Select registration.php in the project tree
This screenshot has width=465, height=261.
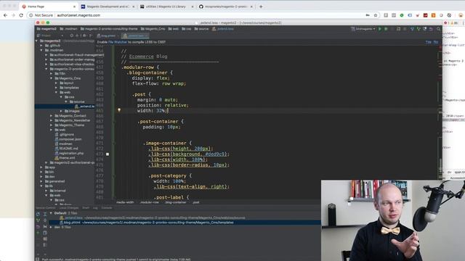click(x=71, y=153)
